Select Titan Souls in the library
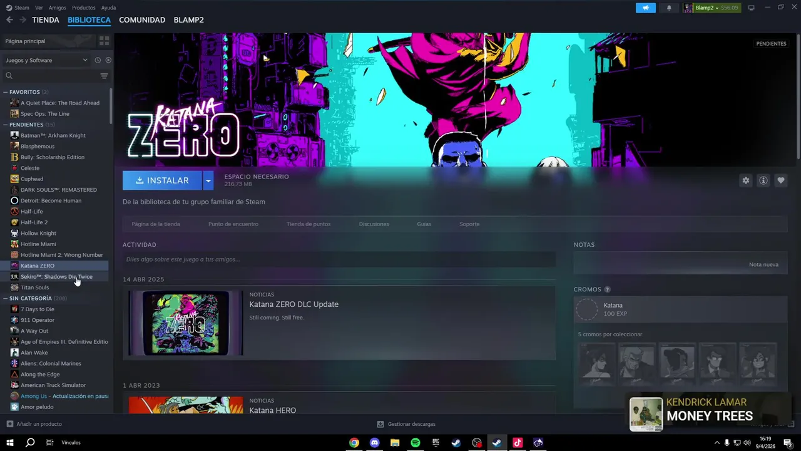 (34, 288)
